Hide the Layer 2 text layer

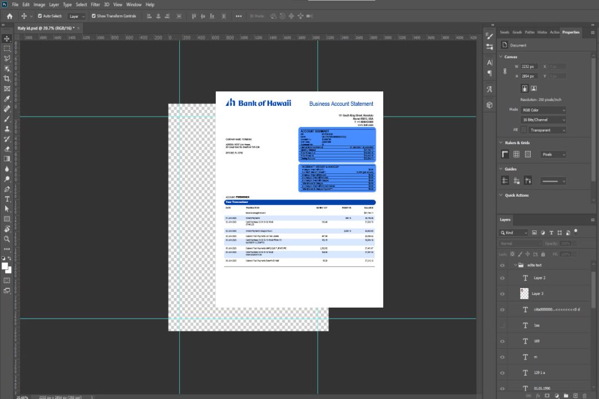pyautogui.click(x=502, y=278)
